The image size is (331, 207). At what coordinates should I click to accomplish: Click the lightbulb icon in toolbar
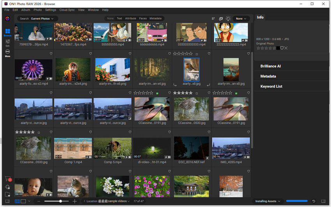point(228,19)
